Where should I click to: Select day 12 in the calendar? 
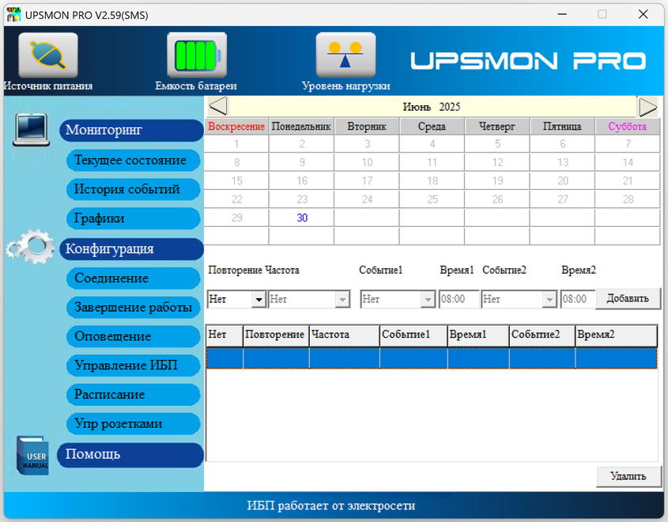tap(497, 162)
